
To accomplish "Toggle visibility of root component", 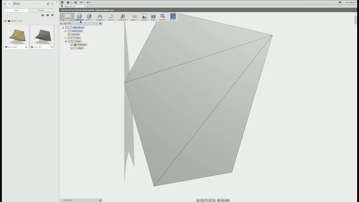I will 66,27.
